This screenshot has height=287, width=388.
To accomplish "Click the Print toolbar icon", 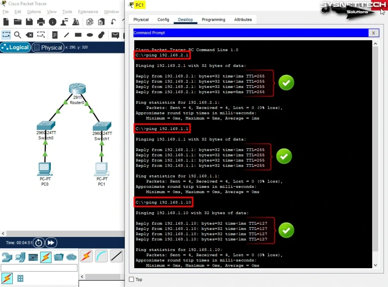I will tap(41, 22).
